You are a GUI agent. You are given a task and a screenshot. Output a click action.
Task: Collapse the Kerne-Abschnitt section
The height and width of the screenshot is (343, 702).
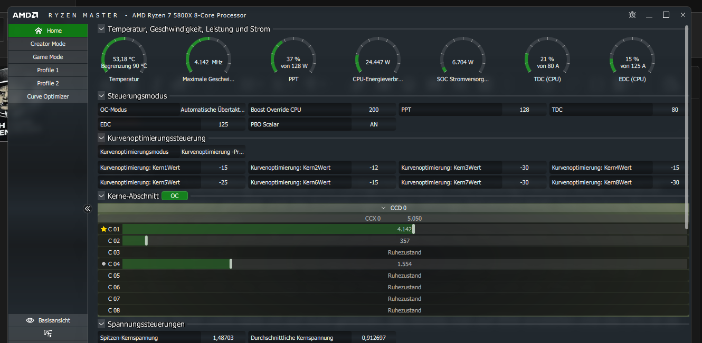(x=101, y=196)
